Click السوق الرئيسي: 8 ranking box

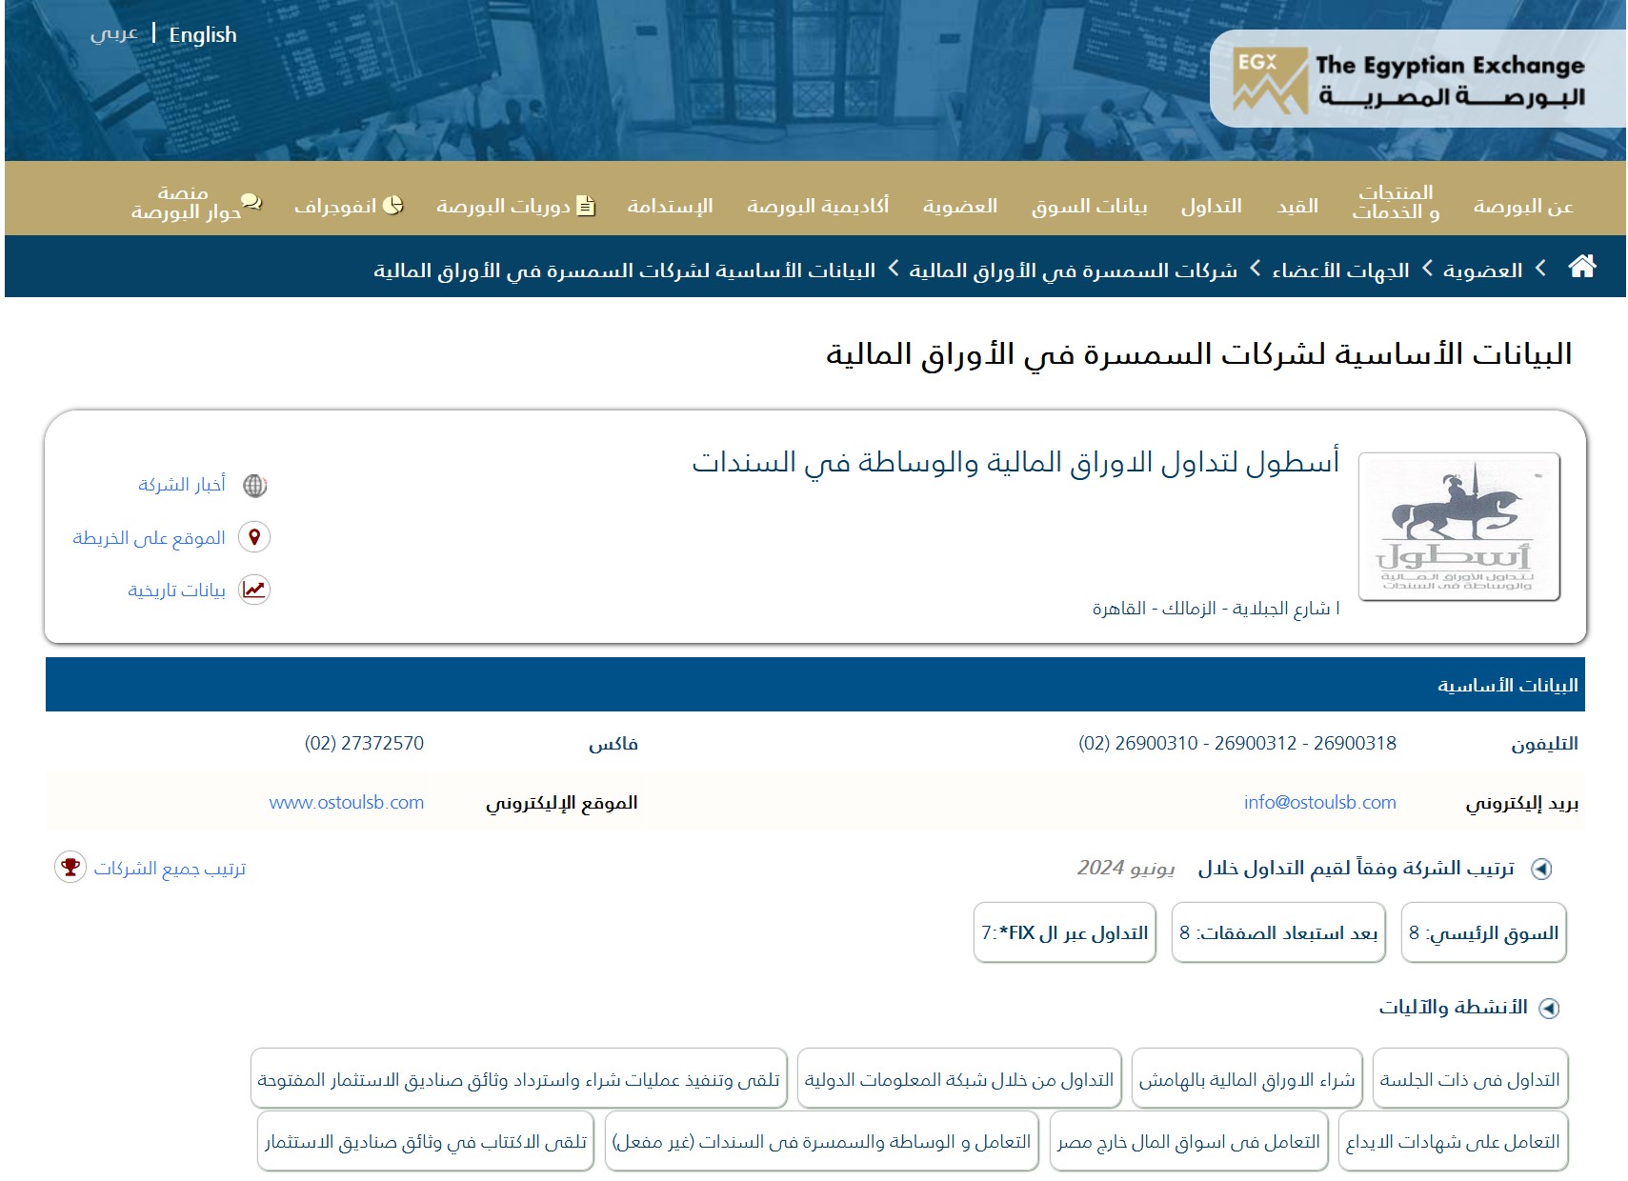point(1483,932)
